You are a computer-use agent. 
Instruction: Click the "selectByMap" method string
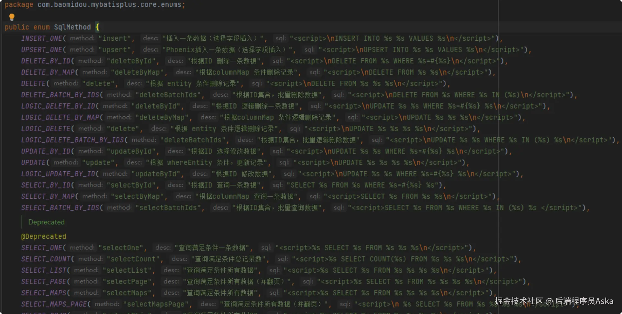tap(138, 197)
